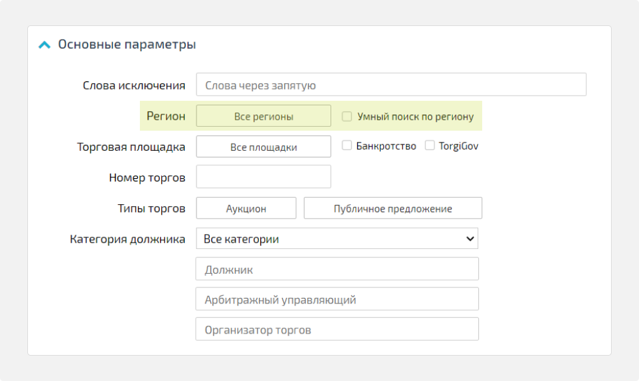Expand the Все категории dropdown

336,239
